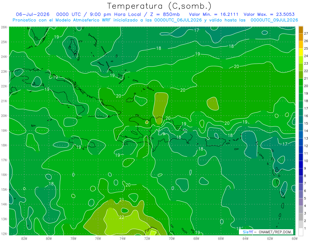The height and width of the screenshot is (242, 313).
Task: Click the 22N latitude axis label
Action: [x=4, y=86]
